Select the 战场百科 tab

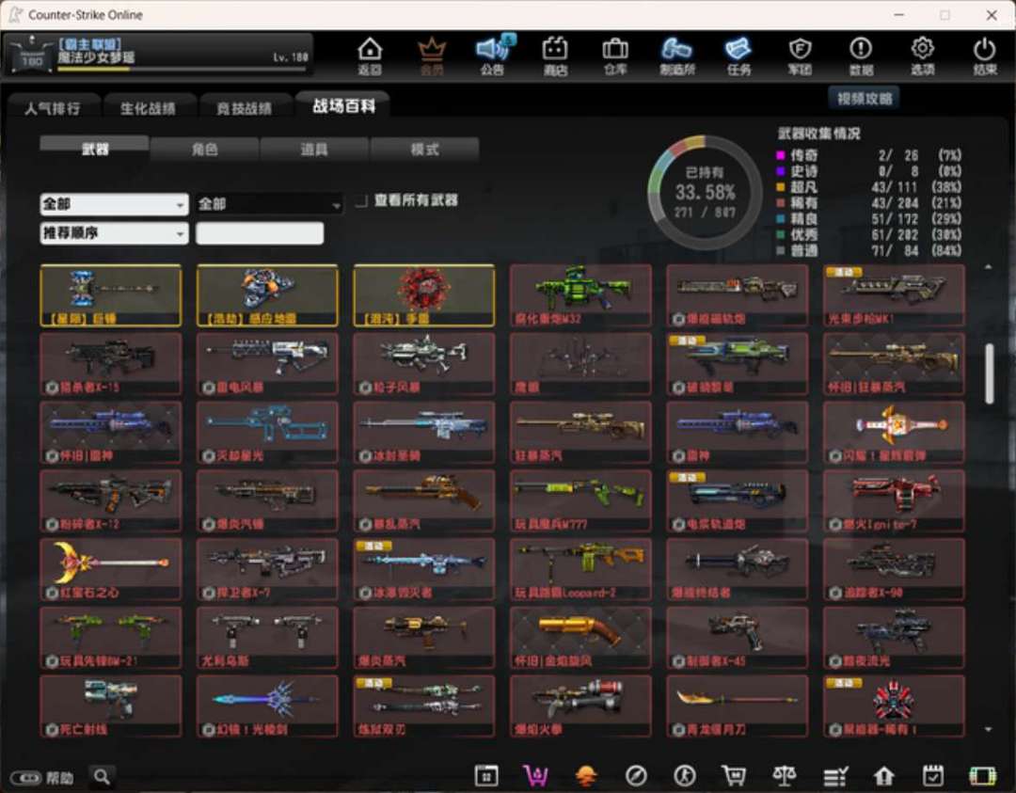(x=343, y=105)
